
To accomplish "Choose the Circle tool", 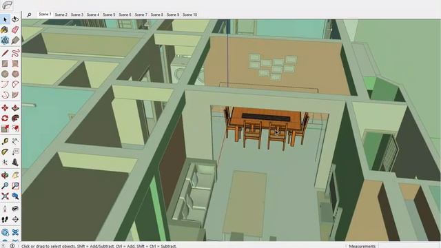I will coord(5,74).
